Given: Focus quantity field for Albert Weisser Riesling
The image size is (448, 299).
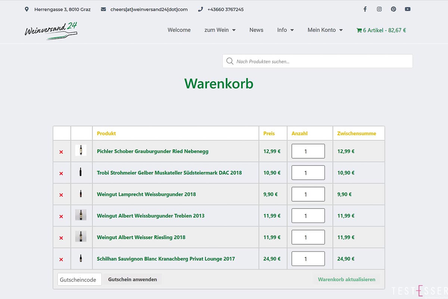Looking at the screenshot, I should click(308, 237).
